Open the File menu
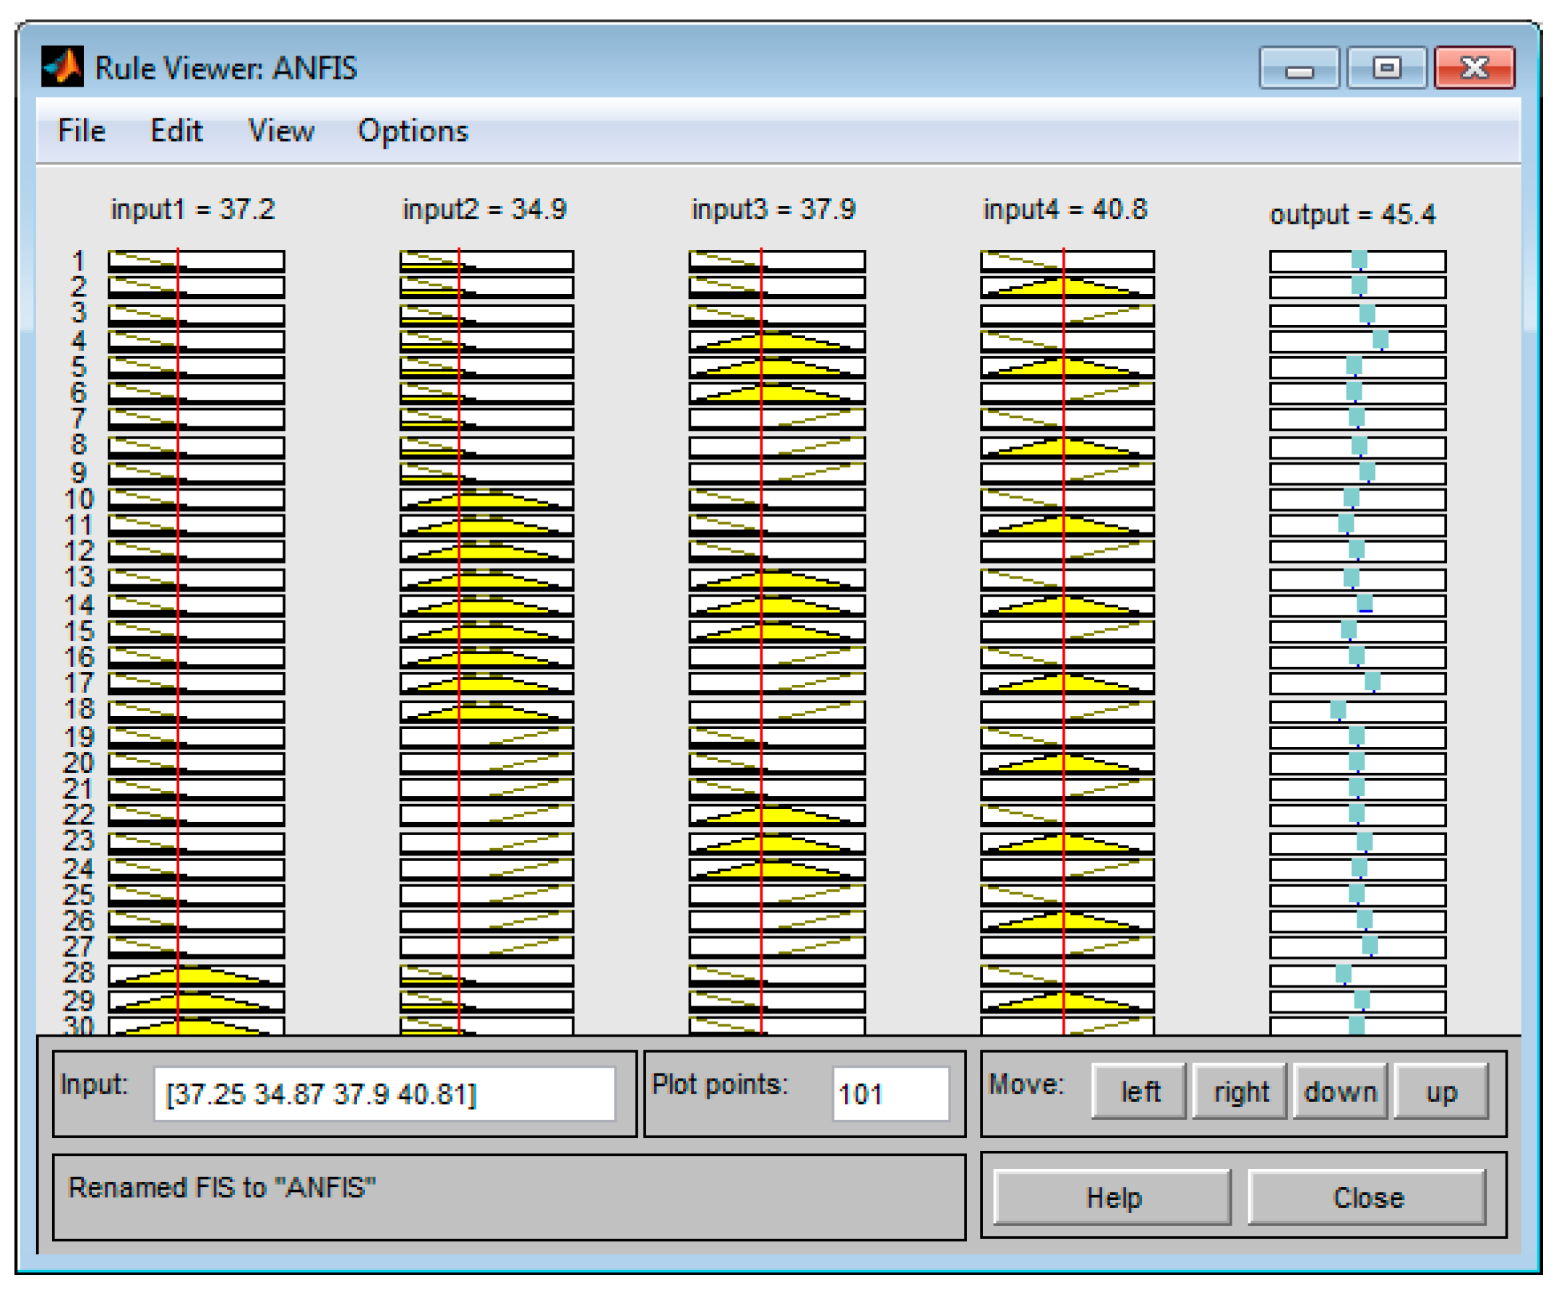The image size is (1559, 1291). tap(82, 131)
